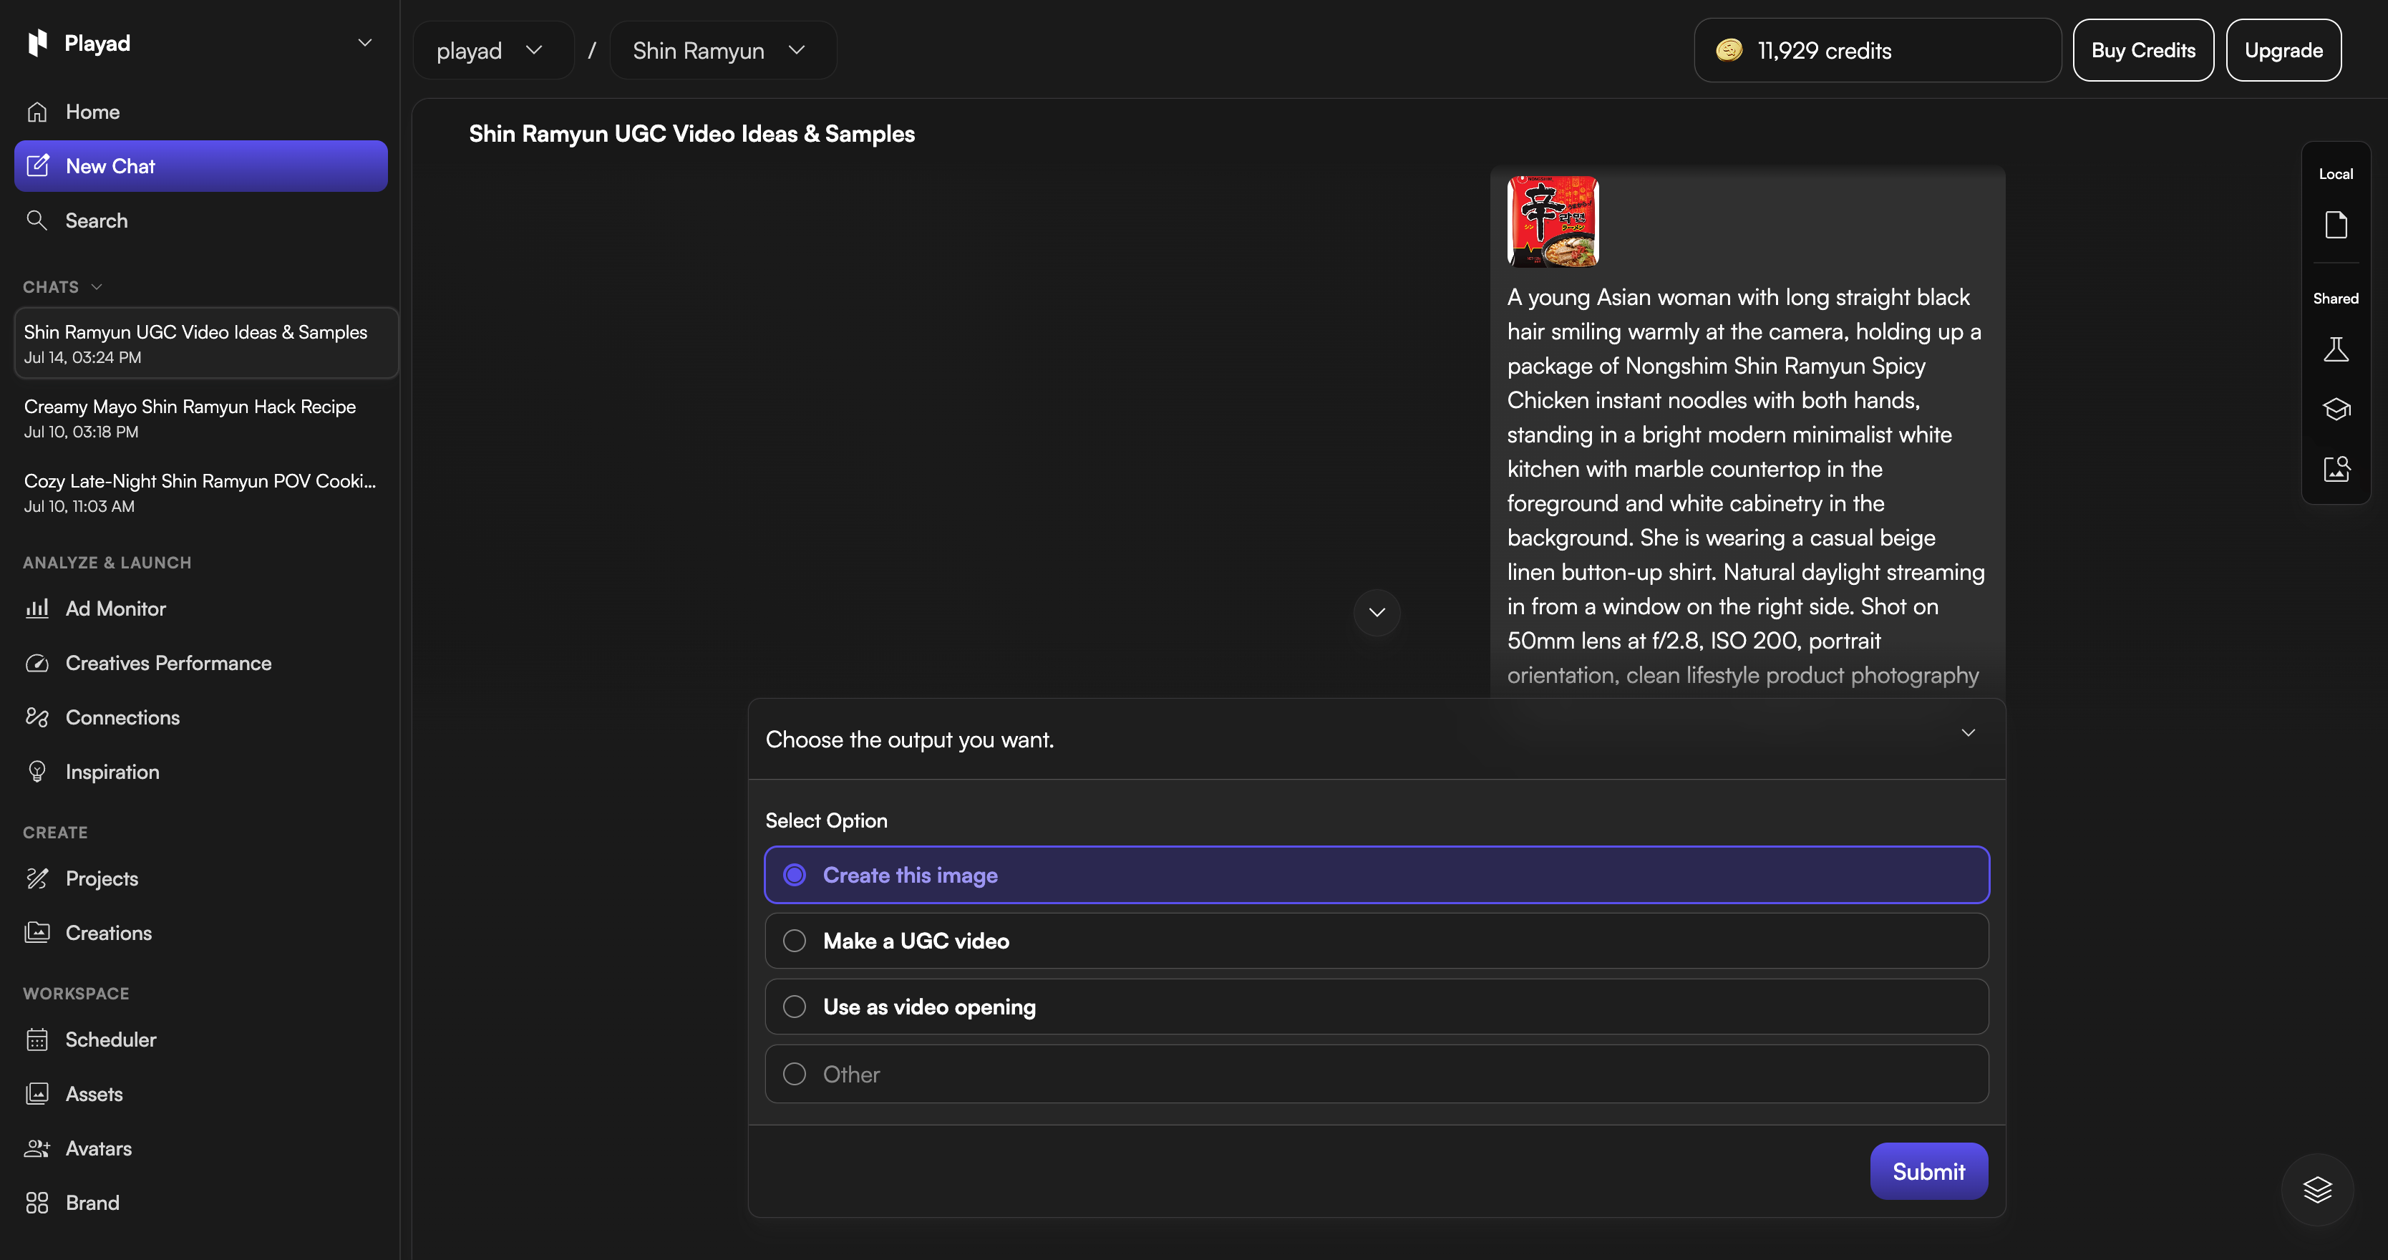
Task: Open Avatars in workspace
Action: (x=200, y=1149)
